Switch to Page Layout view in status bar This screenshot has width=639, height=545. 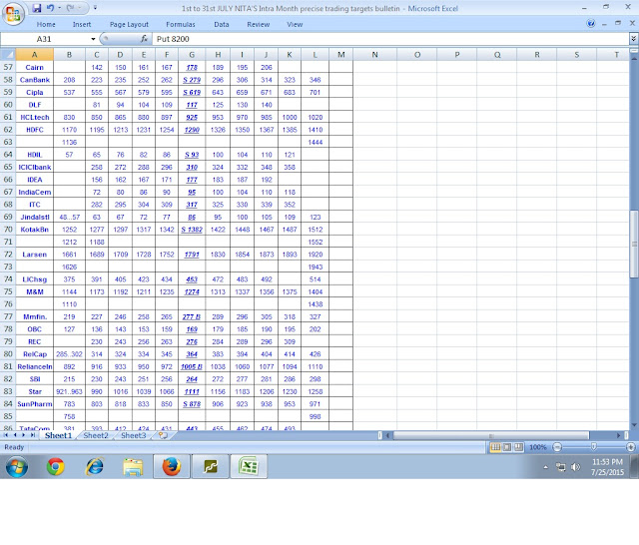(507, 447)
